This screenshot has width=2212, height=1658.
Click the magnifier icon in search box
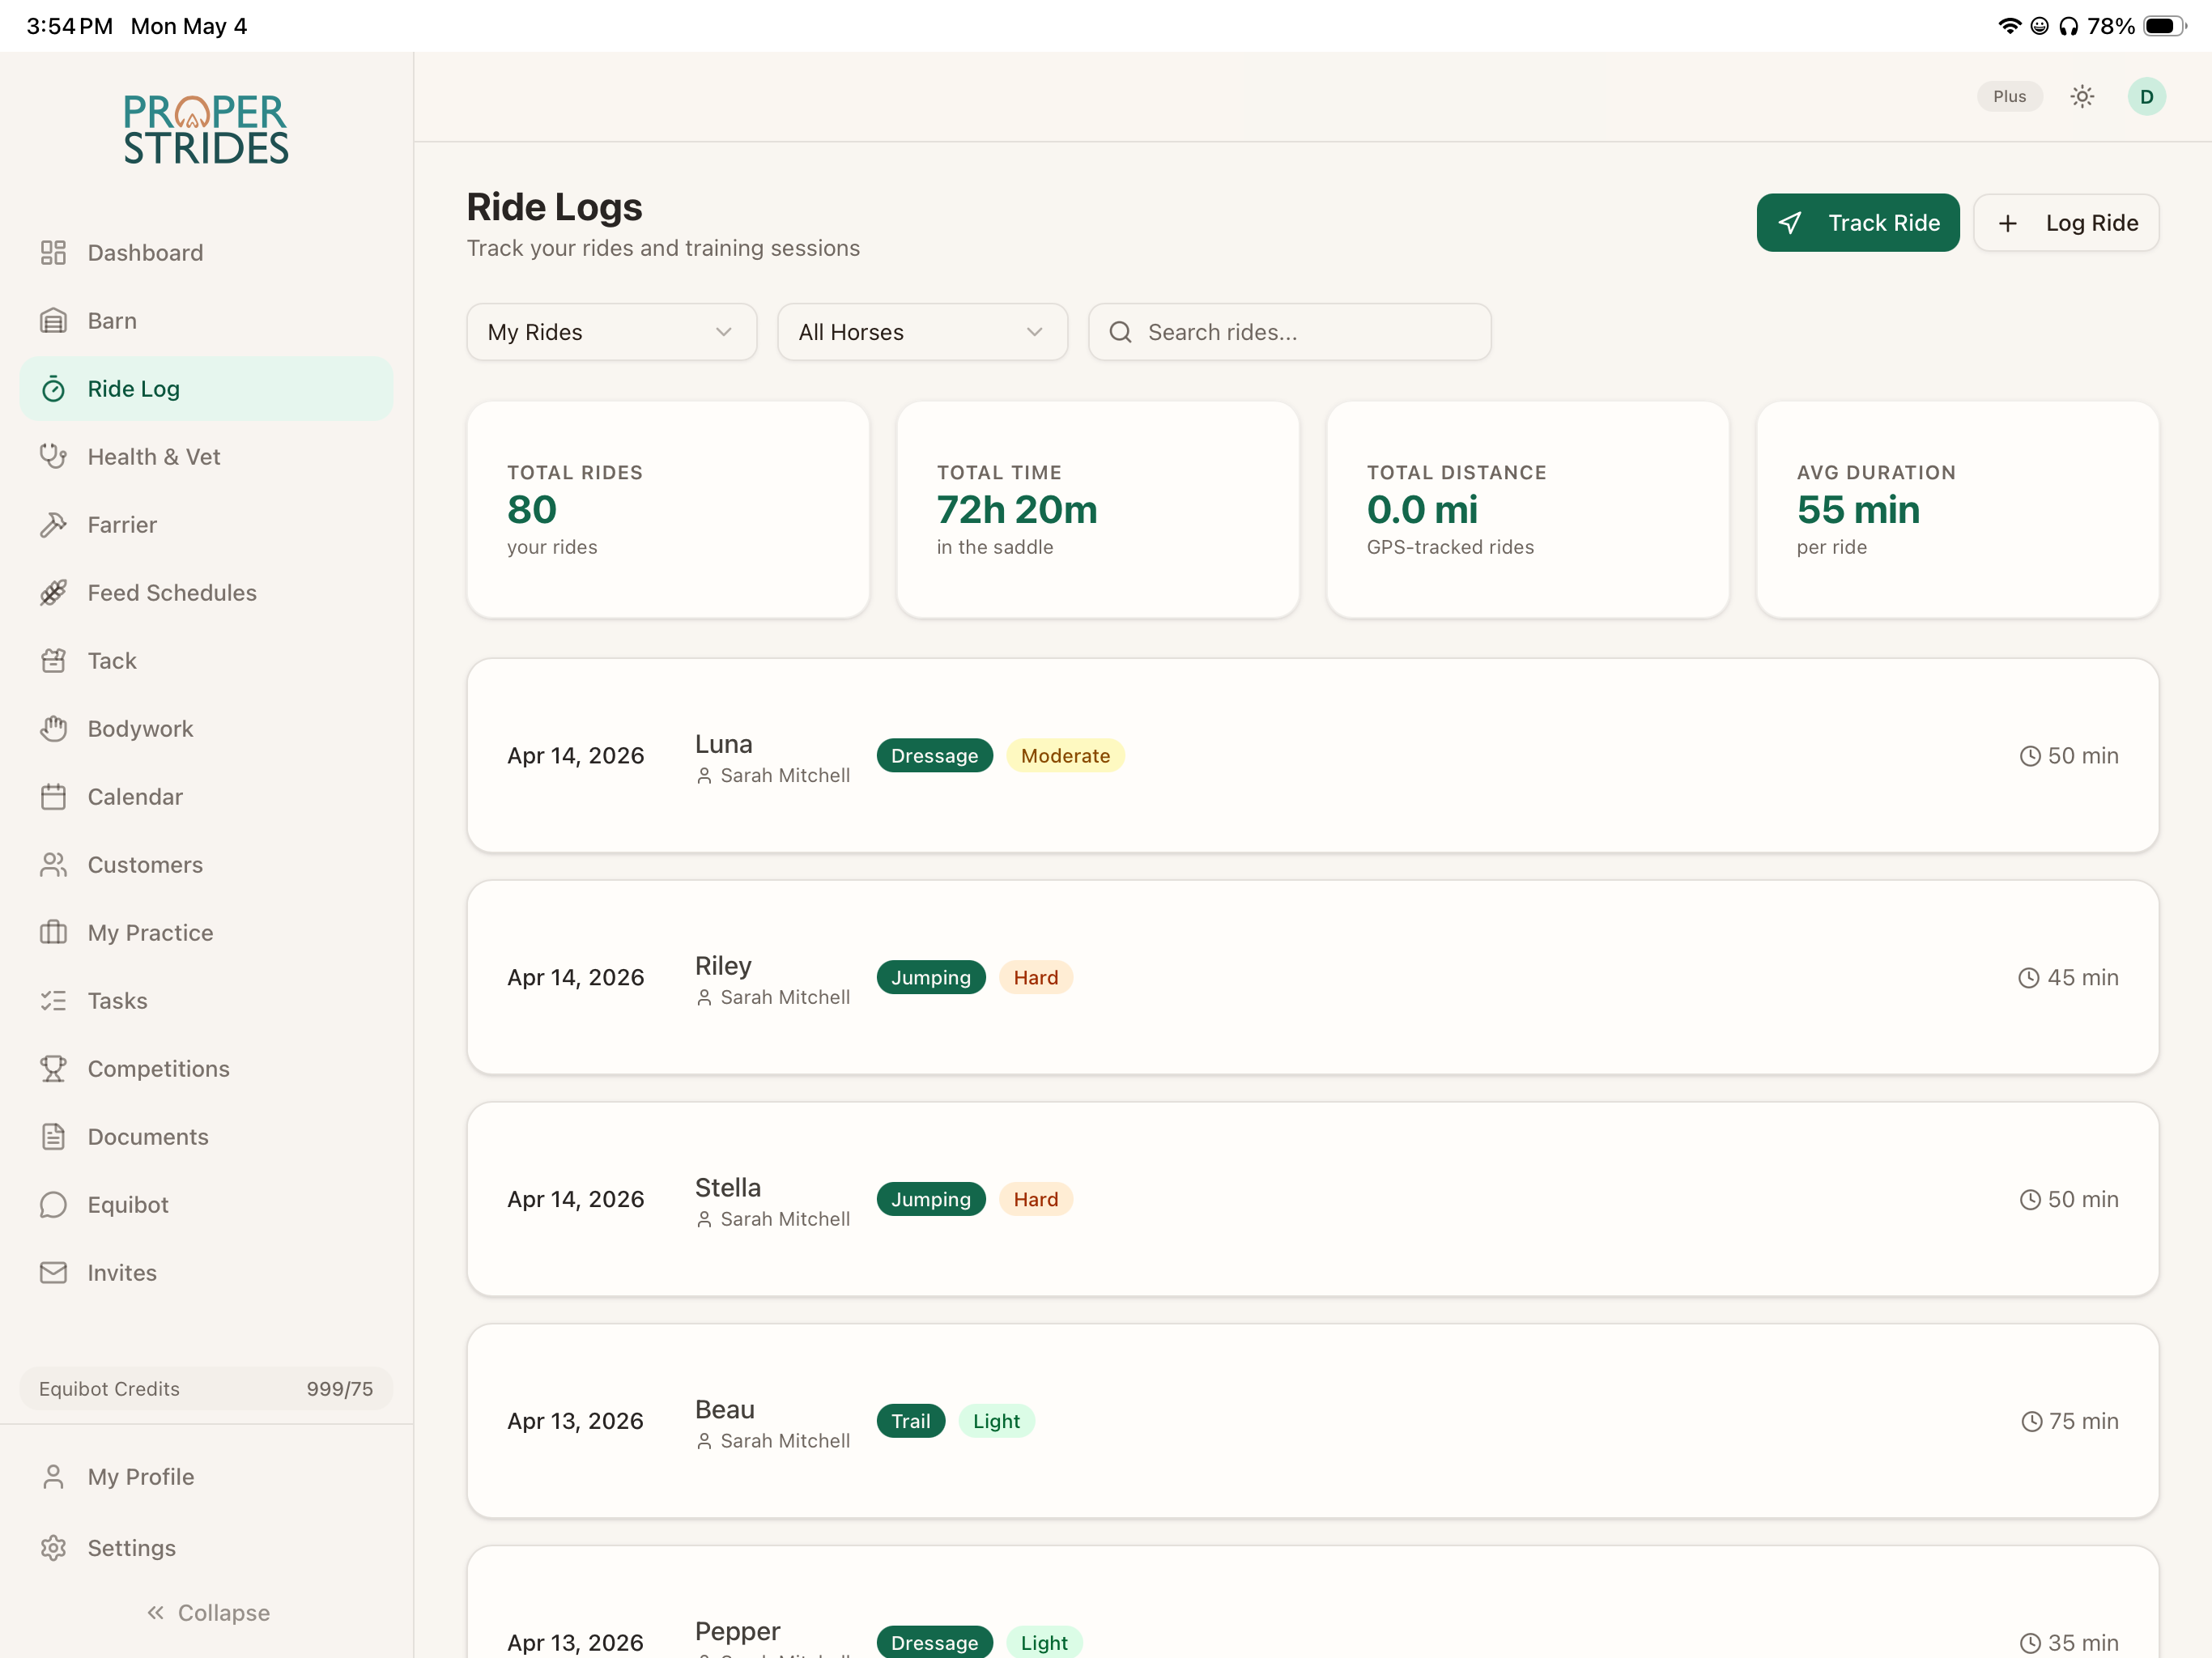point(1120,332)
